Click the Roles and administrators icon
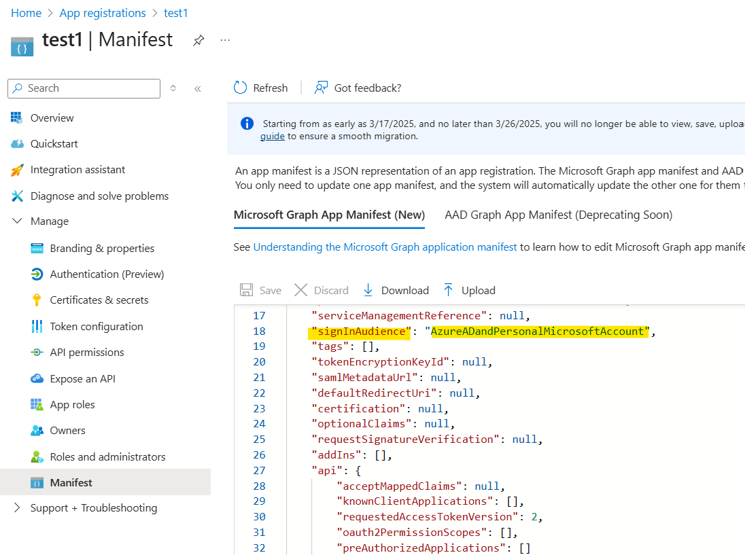Screen dimensions: 745x555 click(37, 456)
